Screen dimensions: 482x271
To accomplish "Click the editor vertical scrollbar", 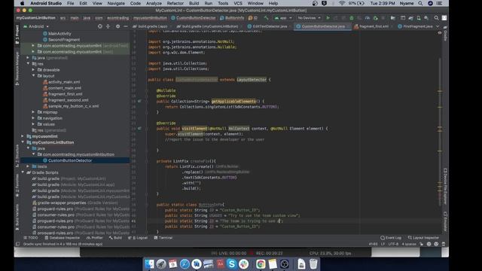I will pos(440,132).
